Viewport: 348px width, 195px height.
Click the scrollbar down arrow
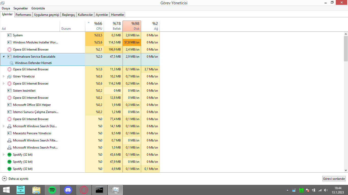(346, 170)
